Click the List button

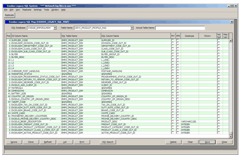[x=65, y=142]
